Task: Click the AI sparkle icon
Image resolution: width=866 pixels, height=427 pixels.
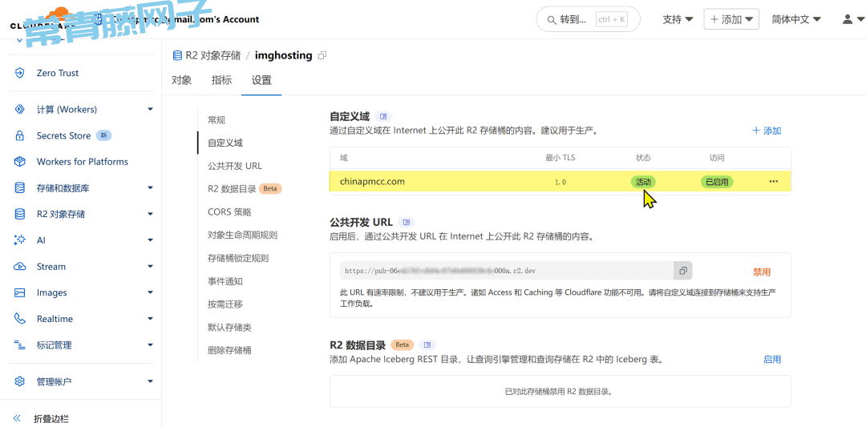Action: point(20,240)
